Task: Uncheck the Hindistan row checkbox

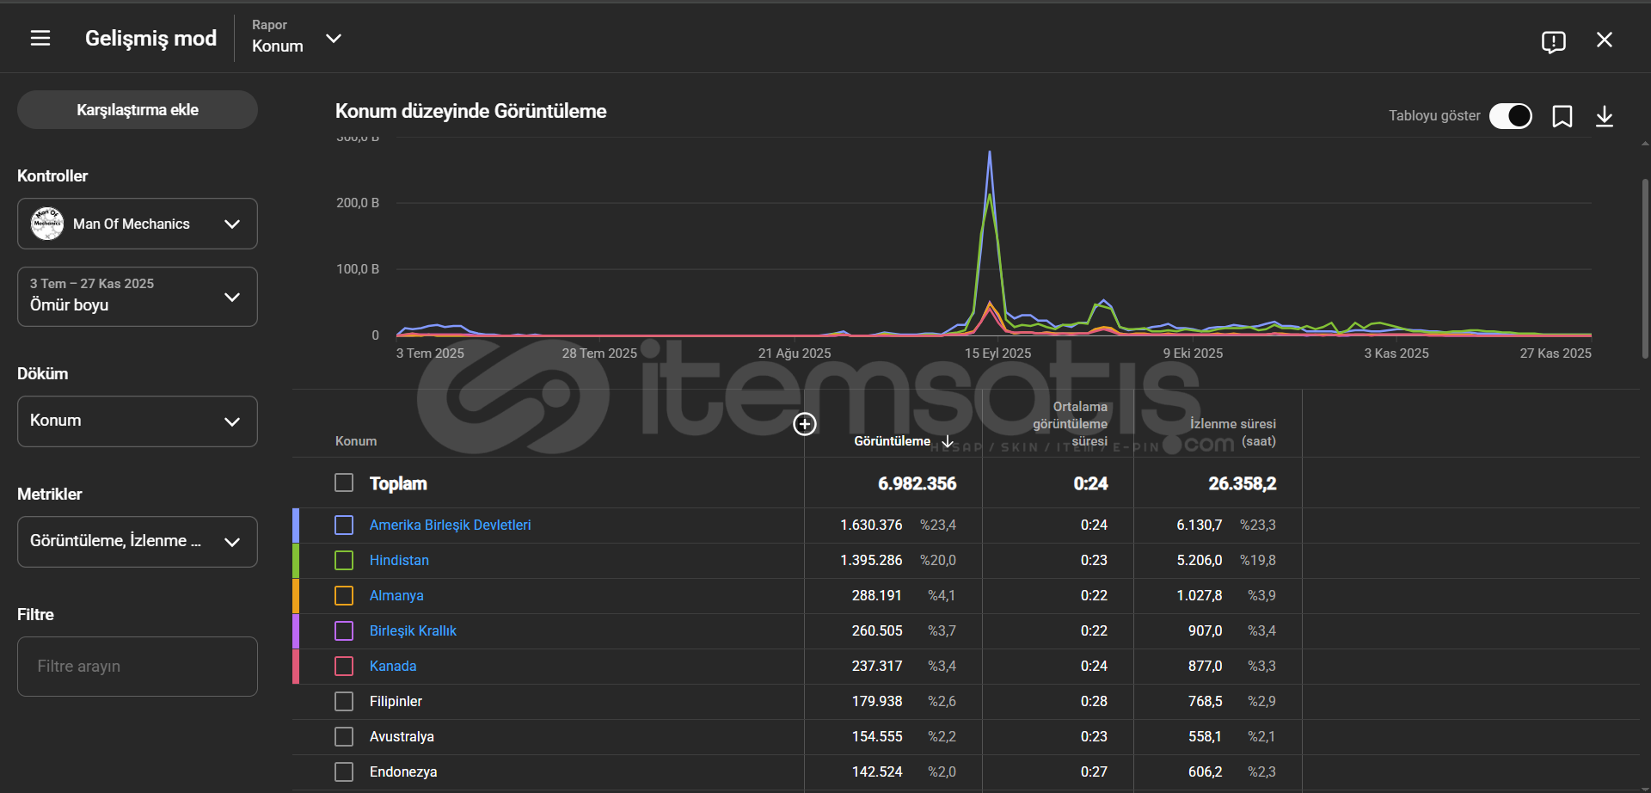Action: (344, 561)
